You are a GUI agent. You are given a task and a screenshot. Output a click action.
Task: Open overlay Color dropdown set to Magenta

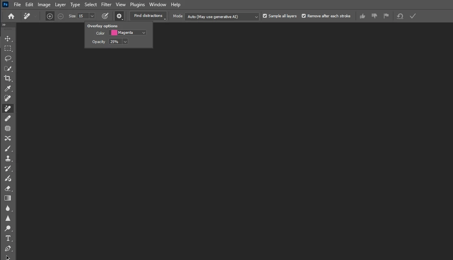pyautogui.click(x=127, y=33)
